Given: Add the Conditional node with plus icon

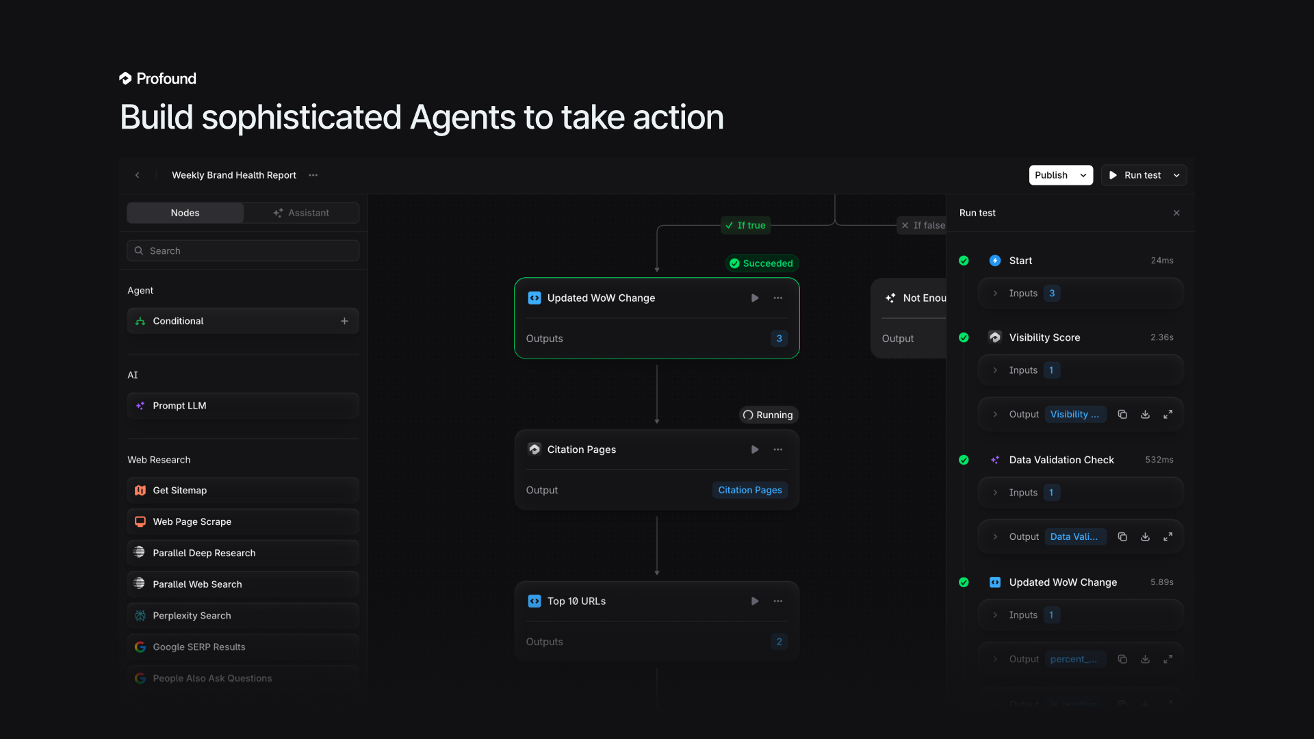Looking at the screenshot, I should tap(344, 322).
